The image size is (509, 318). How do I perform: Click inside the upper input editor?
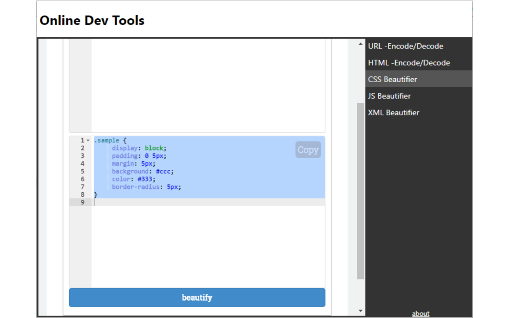[208, 85]
